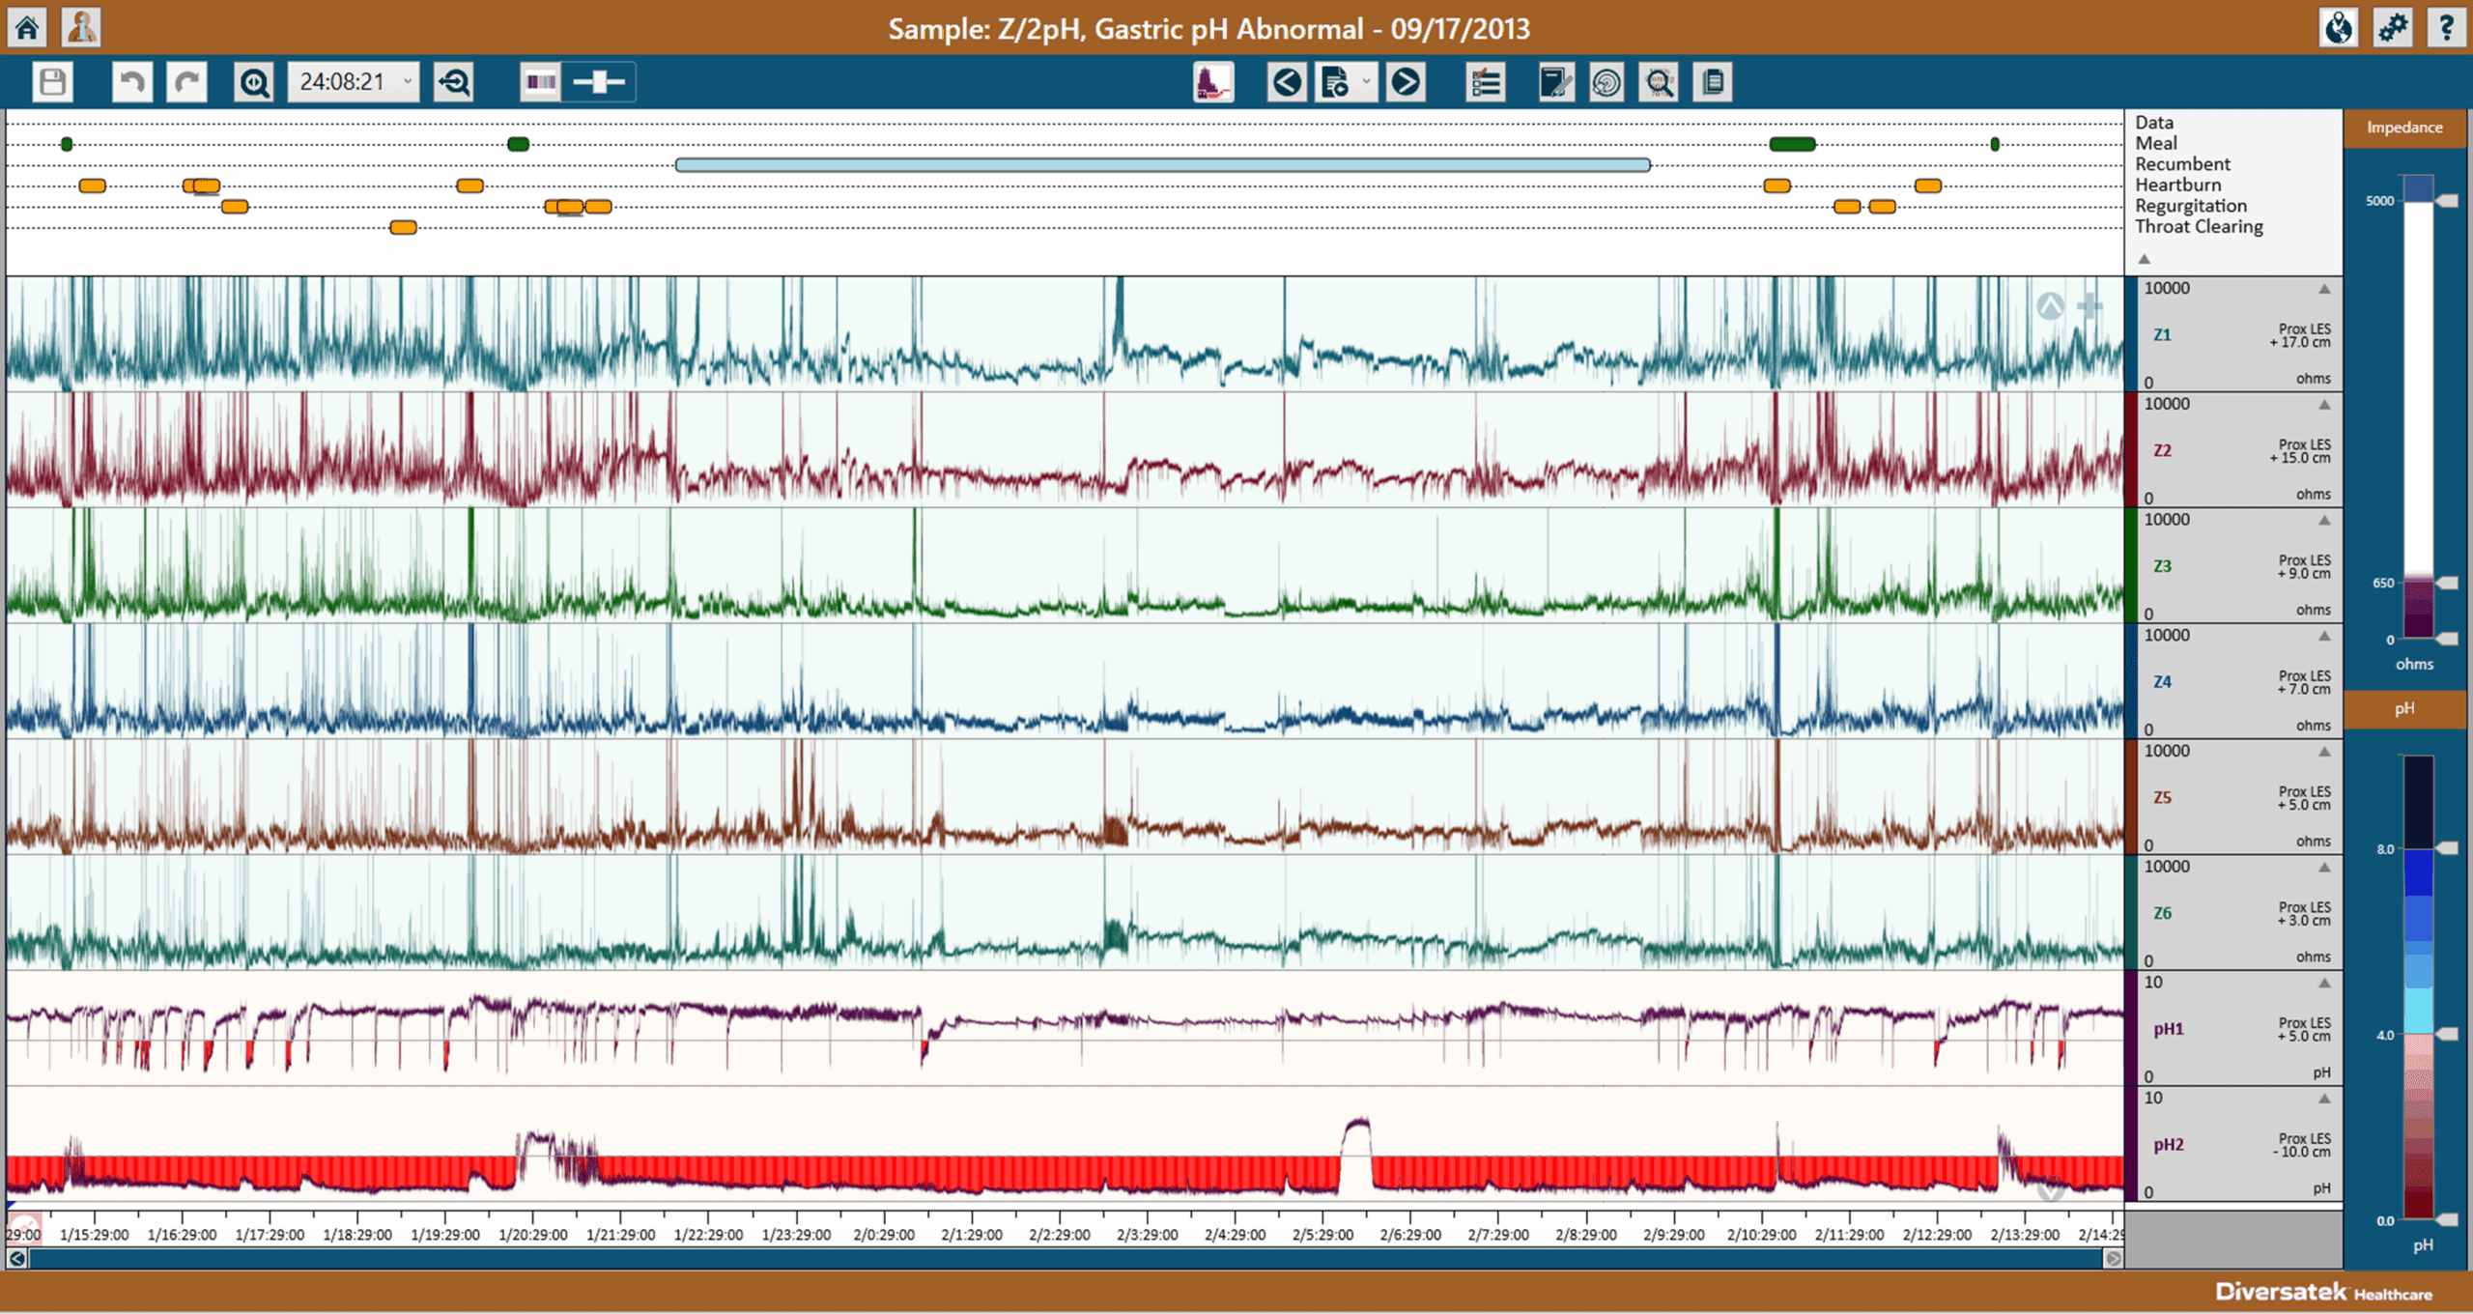Open the Help question mark
The height and width of the screenshot is (1314, 2473).
pyautogui.click(x=2447, y=27)
